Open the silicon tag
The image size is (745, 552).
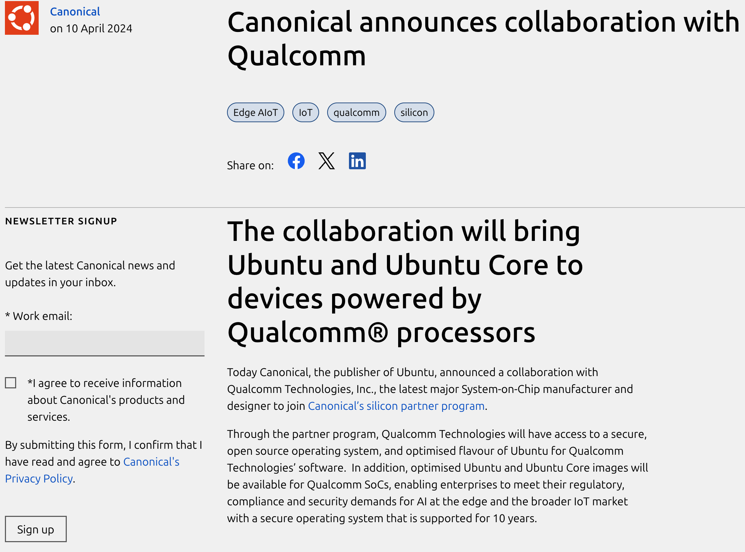(414, 112)
